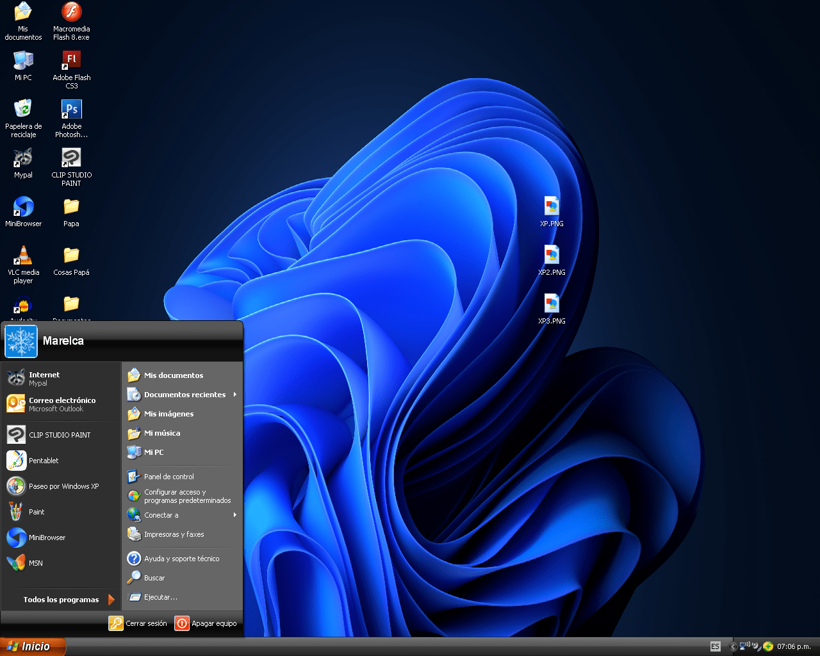
Task: Click the Marelca snowflake user picture
Action: (x=21, y=341)
